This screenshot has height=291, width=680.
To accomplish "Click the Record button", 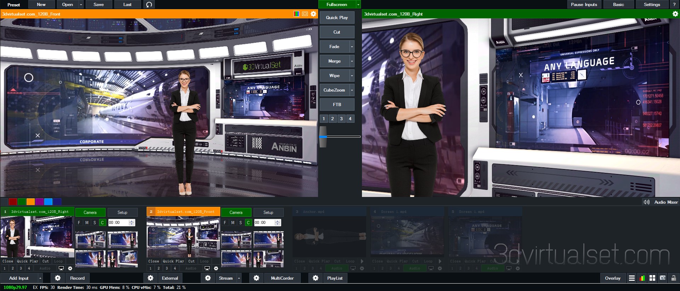I will pos(77,278).
